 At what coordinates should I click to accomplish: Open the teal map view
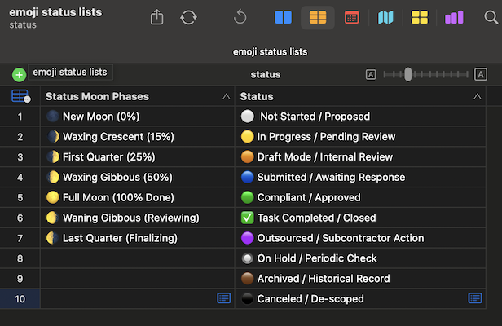click(385, 17)
